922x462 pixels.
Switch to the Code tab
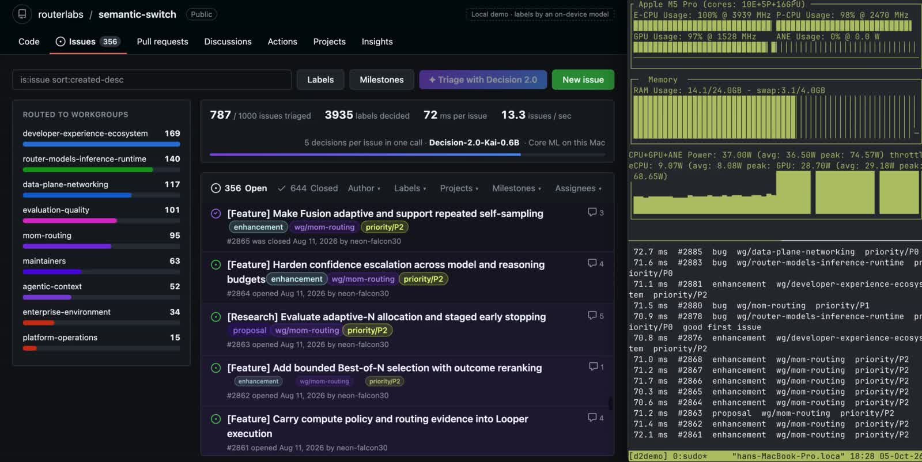tap(29, 41)
